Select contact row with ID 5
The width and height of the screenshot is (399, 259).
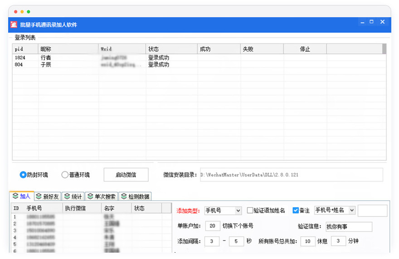(91, 244)
